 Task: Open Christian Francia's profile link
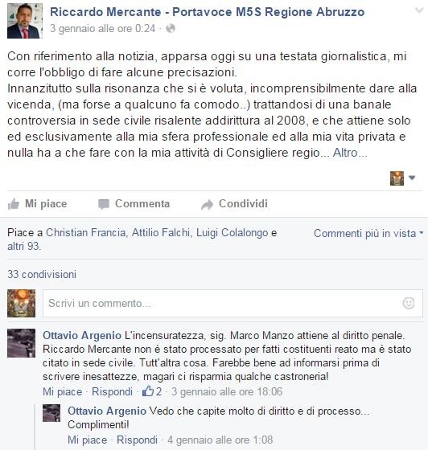click(85, 232)
